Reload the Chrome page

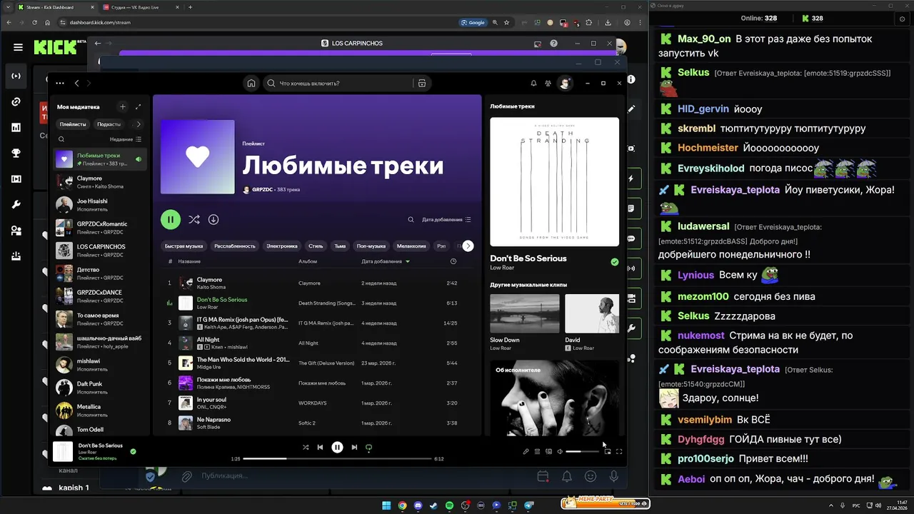(34, 22)
